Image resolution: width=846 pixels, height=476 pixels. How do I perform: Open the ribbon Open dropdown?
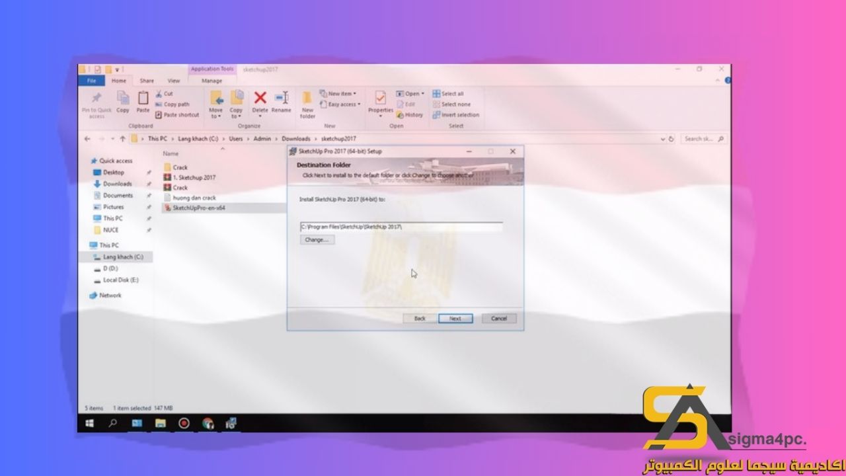tap(410, 94)
